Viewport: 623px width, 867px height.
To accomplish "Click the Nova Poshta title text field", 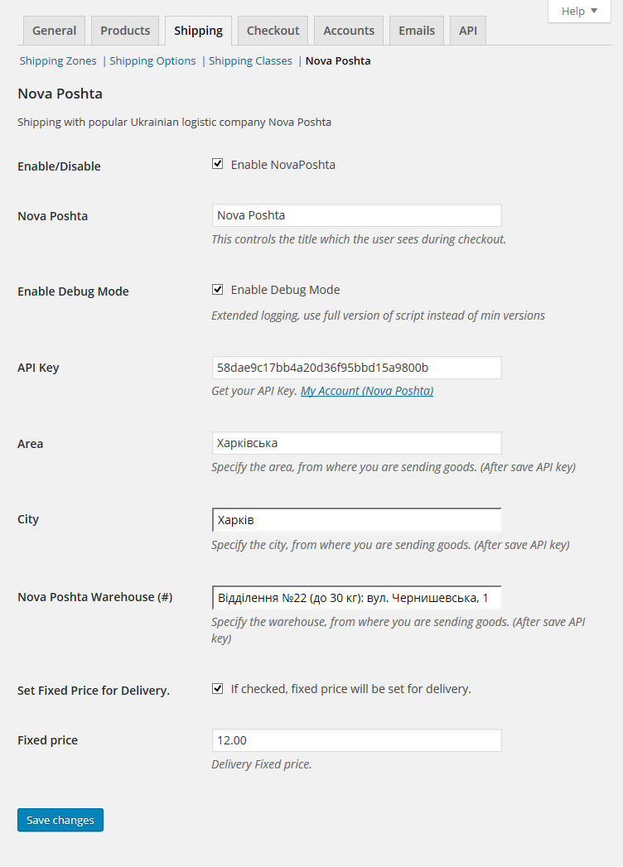I will coord(356,215).
